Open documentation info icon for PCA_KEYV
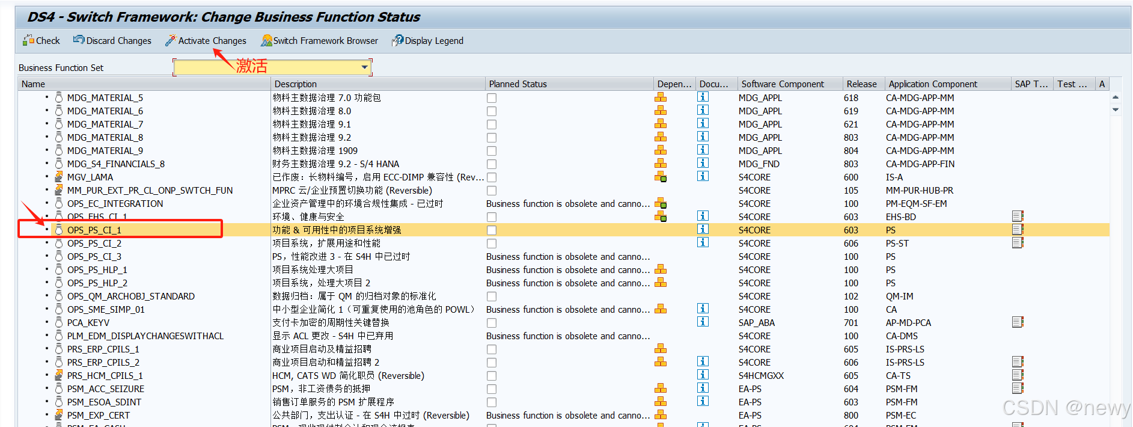Screen dimensions: 1133x427 click(703, 322)
